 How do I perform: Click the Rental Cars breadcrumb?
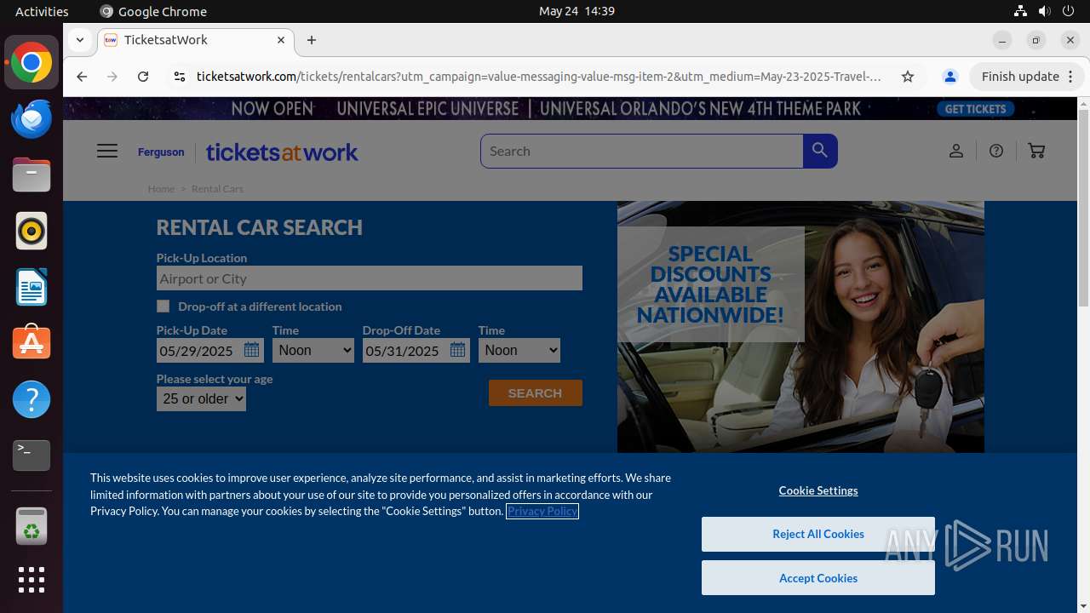(x=217, y=189)
